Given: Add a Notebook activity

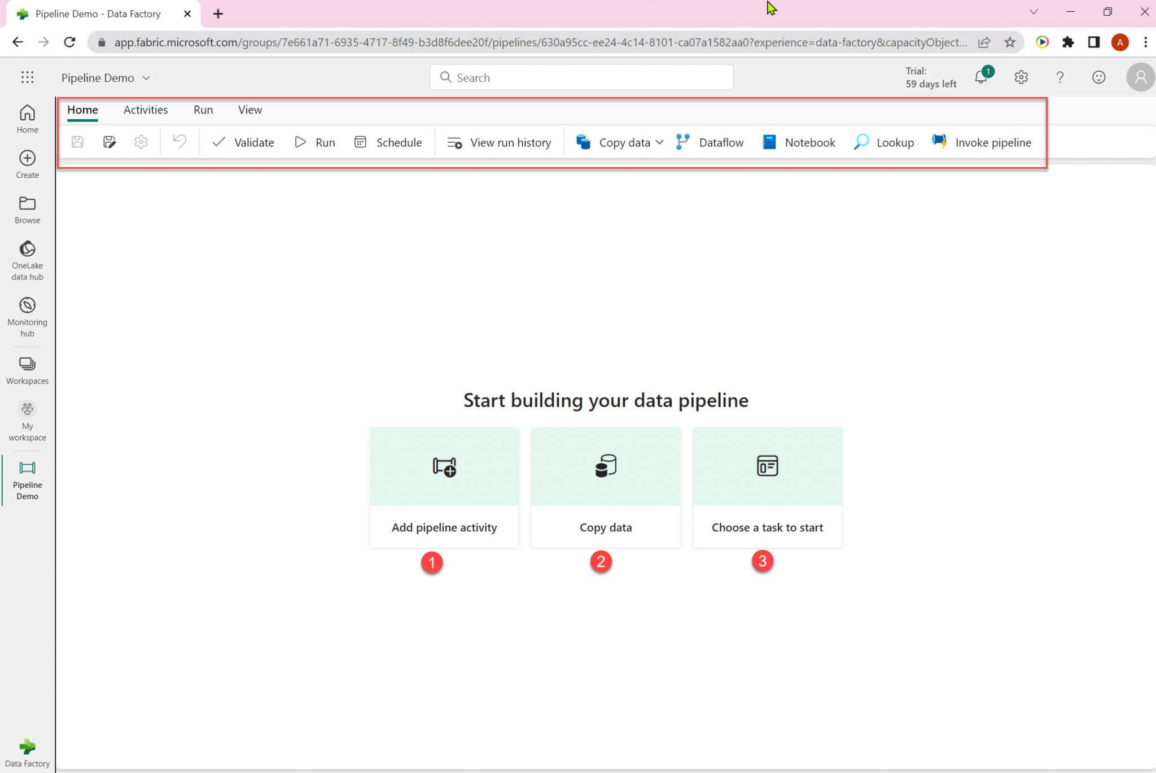Looking at the screenshot, I should (799, 142).
